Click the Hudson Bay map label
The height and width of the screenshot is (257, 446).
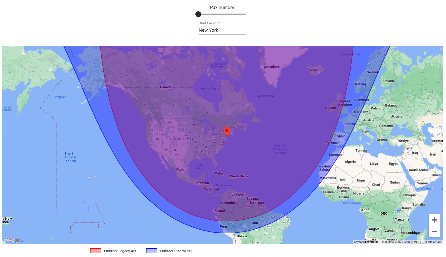click(208, 89)
